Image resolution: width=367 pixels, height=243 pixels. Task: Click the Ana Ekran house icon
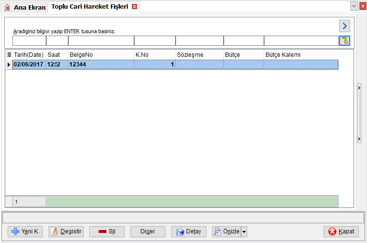7,7
